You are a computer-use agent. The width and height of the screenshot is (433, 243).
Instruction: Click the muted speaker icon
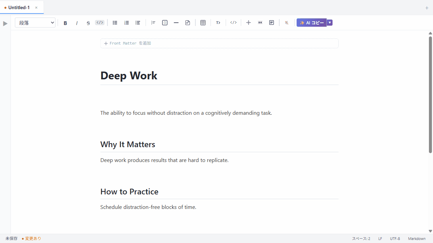pyautogui.click(x=287, y=23)
